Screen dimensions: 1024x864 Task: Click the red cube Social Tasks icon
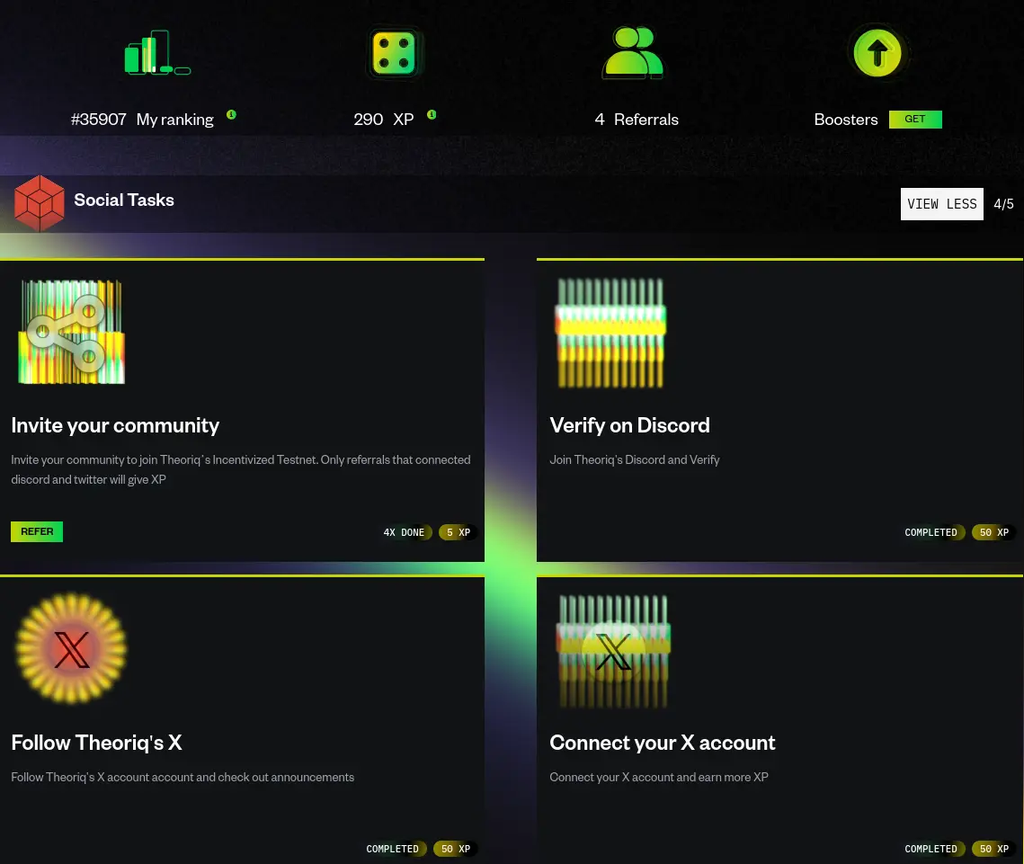[40, 203]
